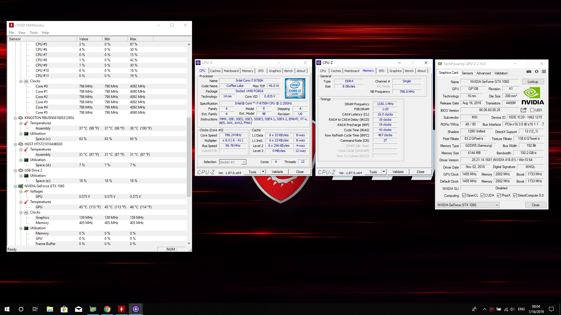561x315 pixels.
Task: Open the HWMonitor Help menu
Action: (45, 33)
